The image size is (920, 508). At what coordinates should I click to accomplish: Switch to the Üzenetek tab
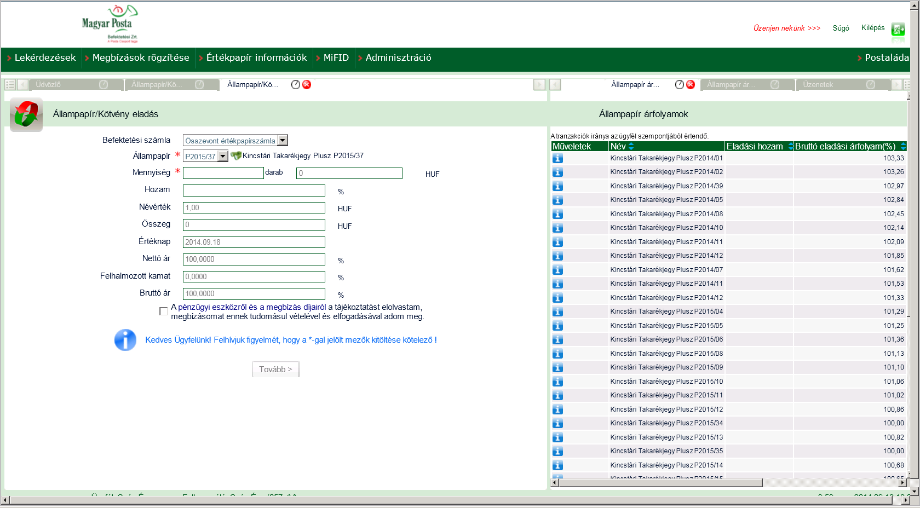(843, 84)
